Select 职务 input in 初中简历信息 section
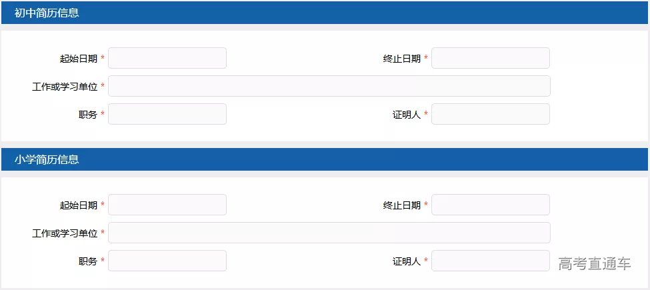 click(167, 114)
